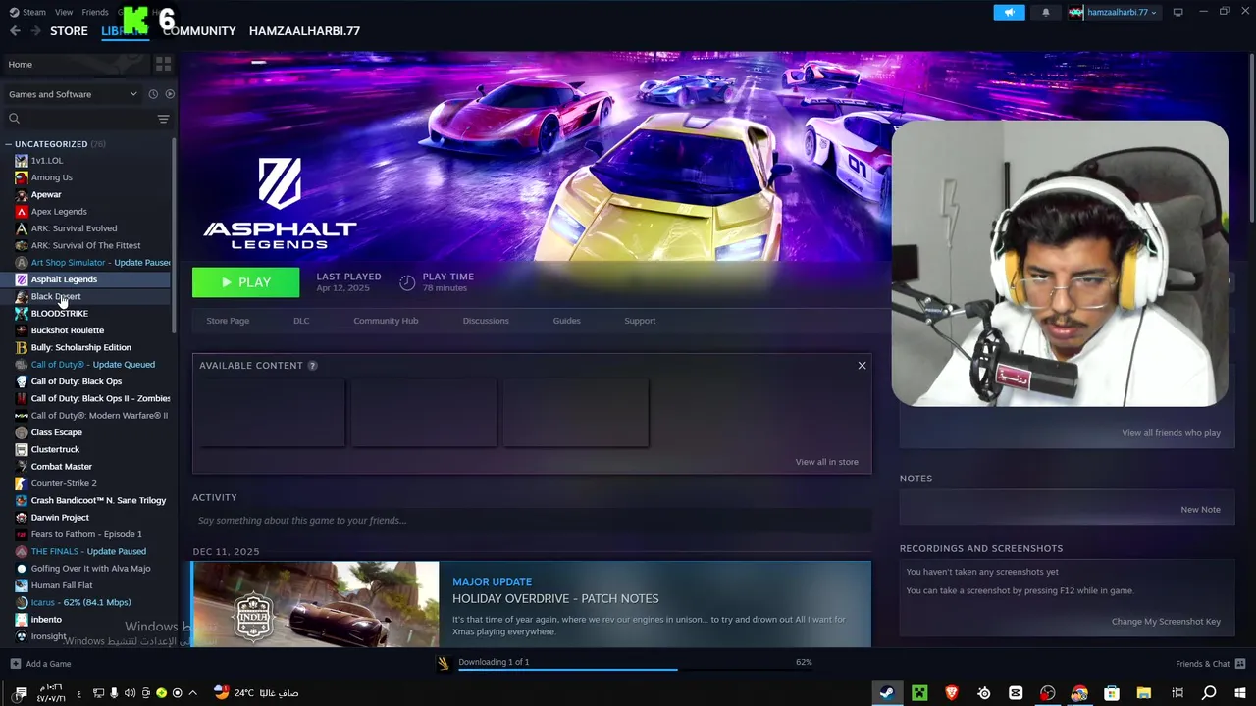
Task: Open the HAMZAALHARBI.77 profile tab
Action: pos(304,31)
